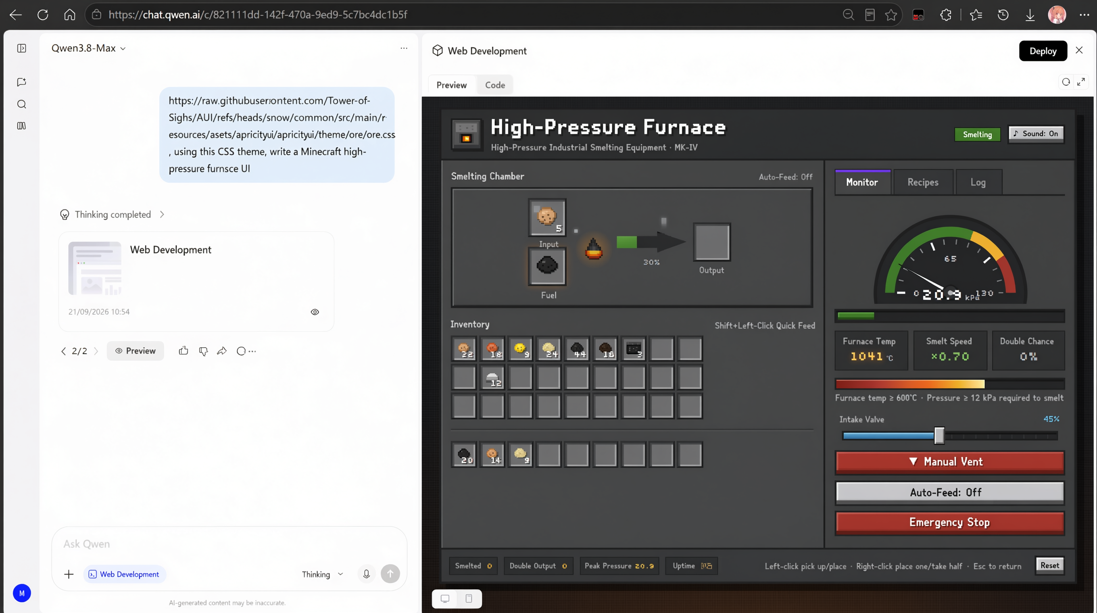The height and width of the screenshot is (613, 1097).
Task: Click the plus attachment icon
Action: (x=69, y=574)
